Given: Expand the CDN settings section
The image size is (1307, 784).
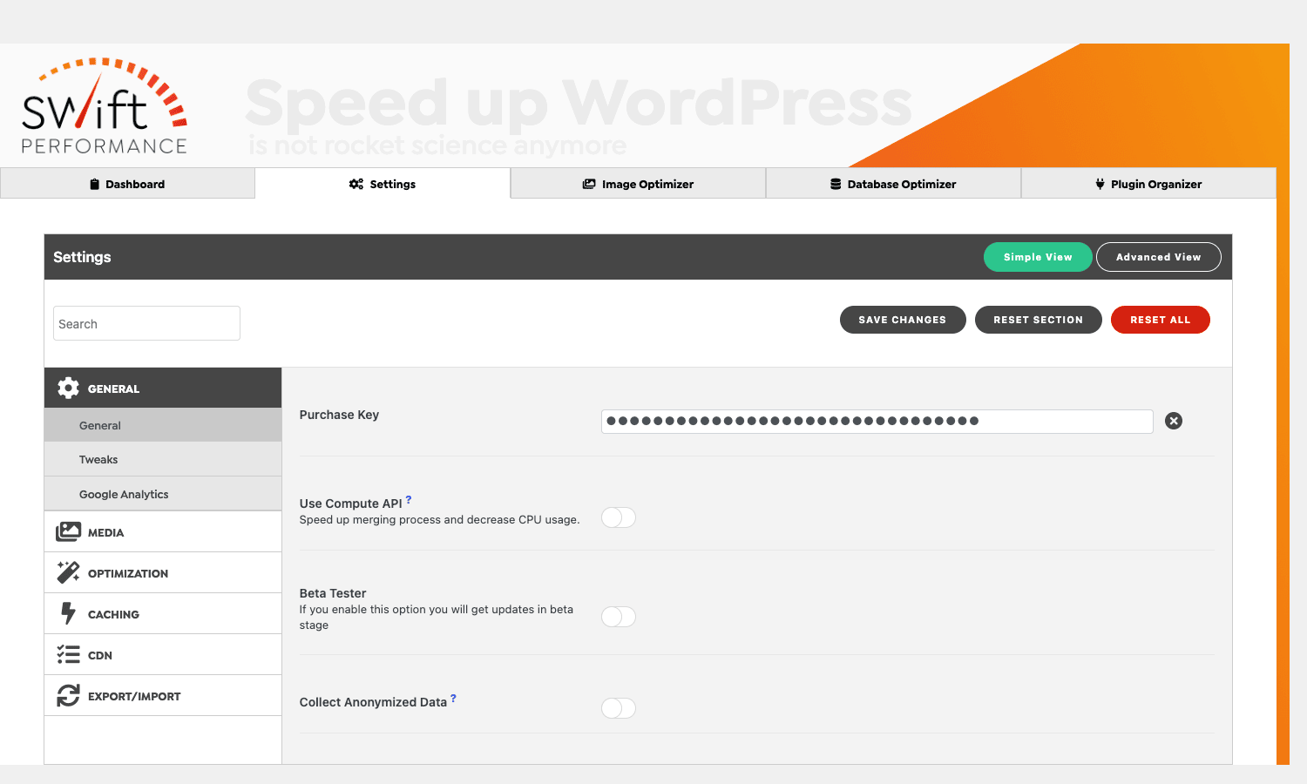Looking at the screenshot, I should (x=163, y=655).
